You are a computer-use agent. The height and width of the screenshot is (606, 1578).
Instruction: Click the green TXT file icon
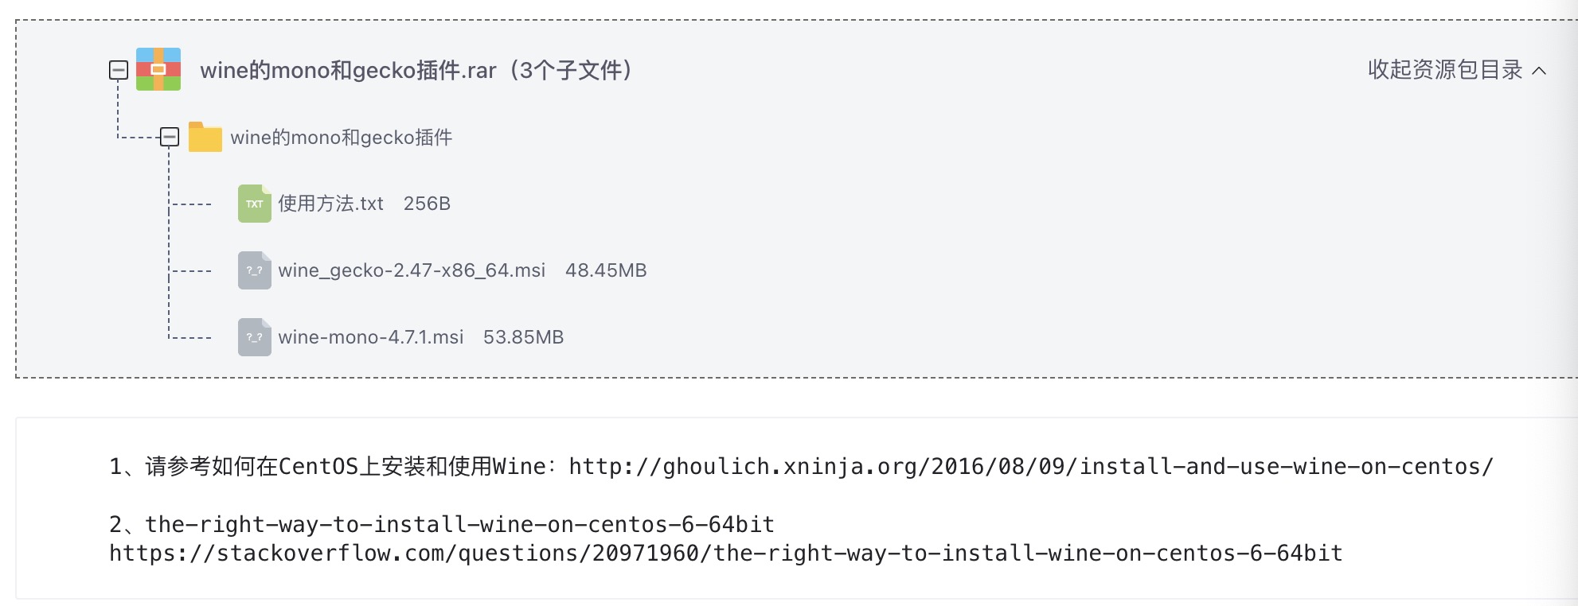pyautogui.click(x=254, y=204)
